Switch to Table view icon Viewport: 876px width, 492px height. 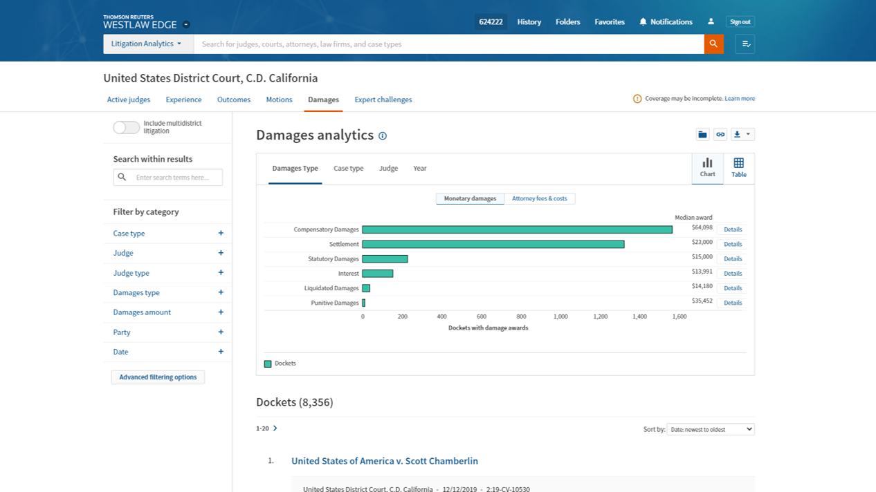(738, 168)
